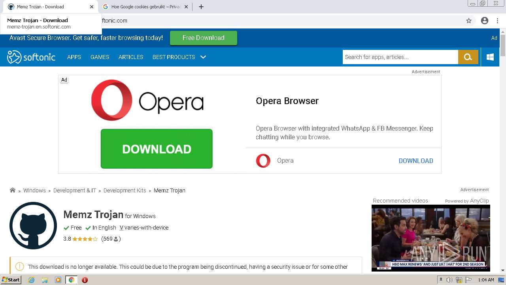
Task: Play the recommended HBO Max video
Action: coord(430,238)
